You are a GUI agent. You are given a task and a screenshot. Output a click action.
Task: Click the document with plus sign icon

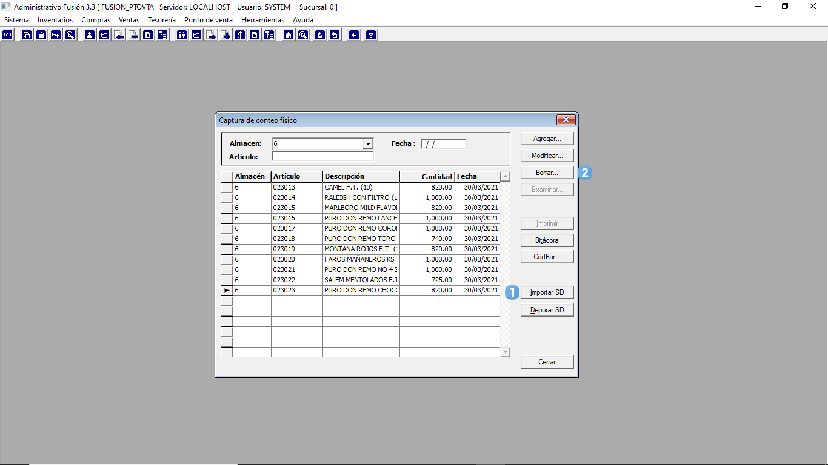pos(225,35)
